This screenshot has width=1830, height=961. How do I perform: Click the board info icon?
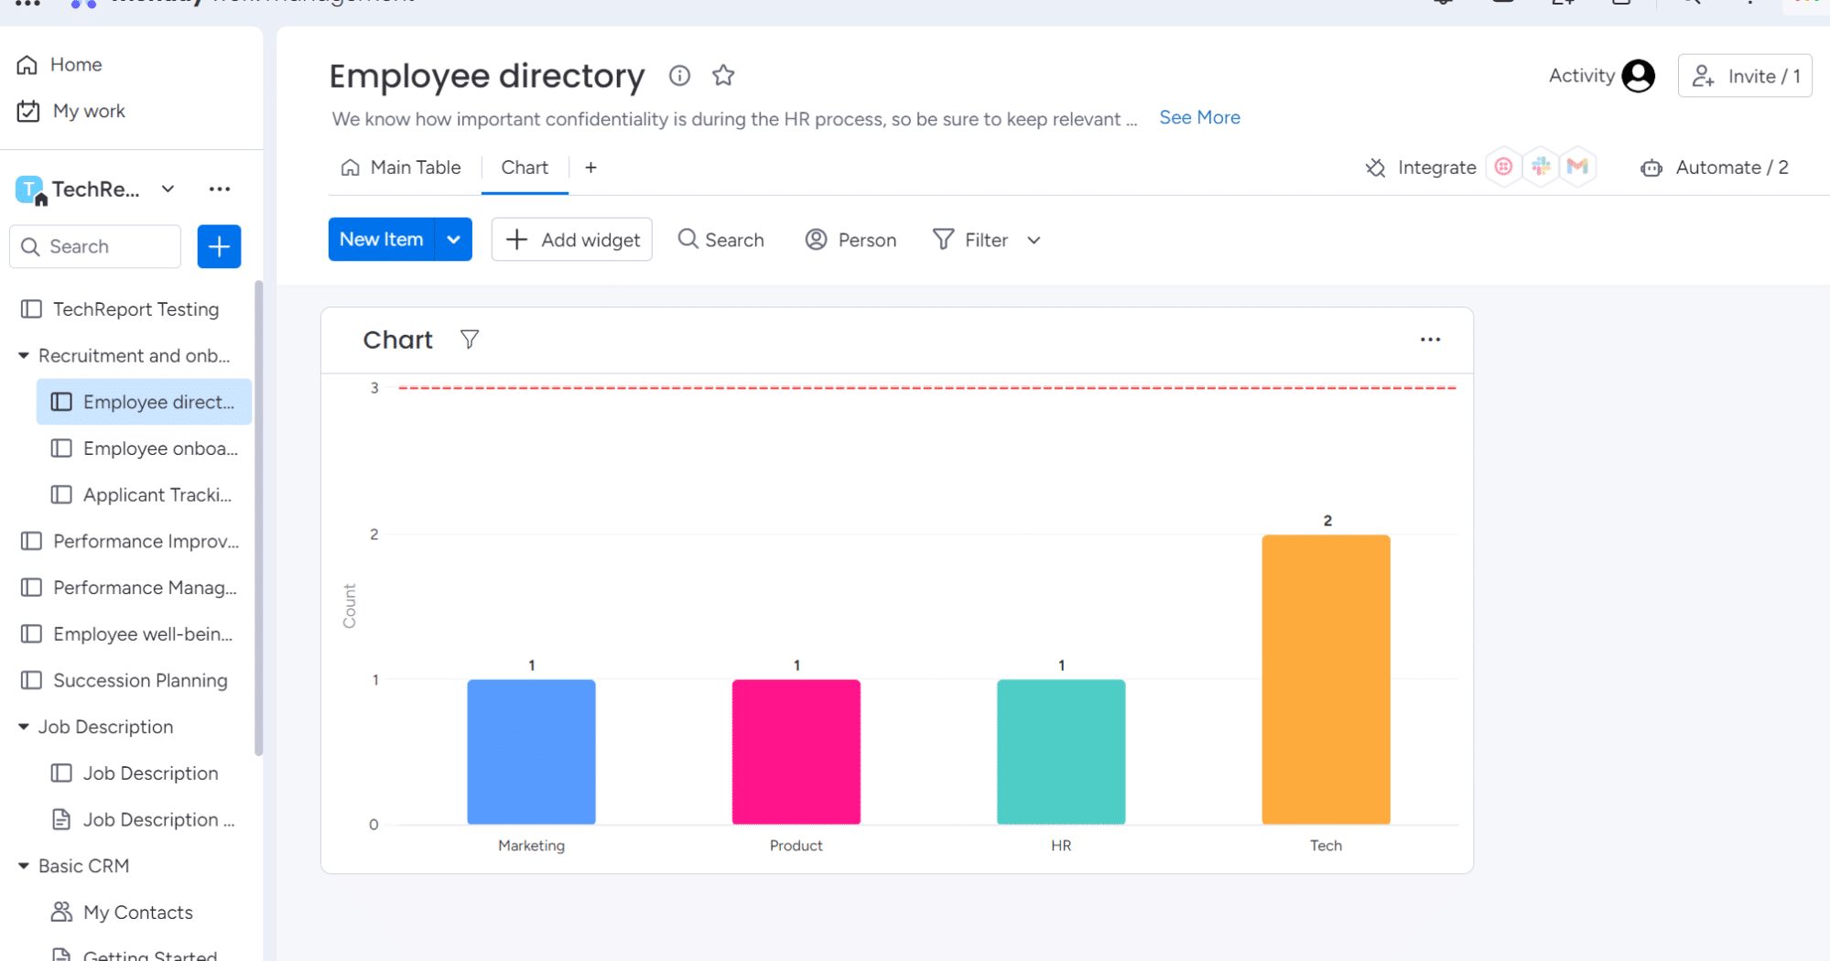pyautogui.click(x=679, y=76)
